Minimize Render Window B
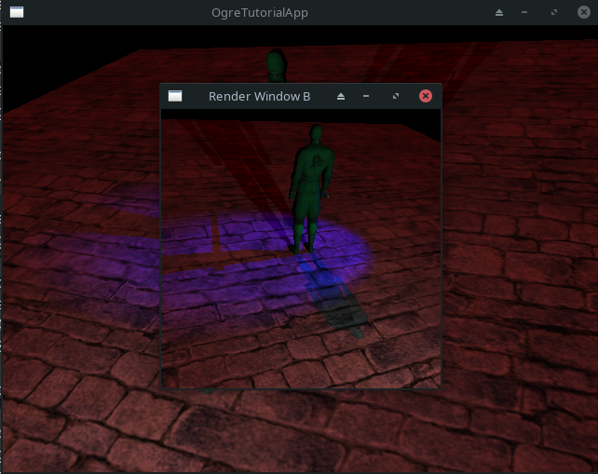The image size is (598, 474). click(366, 96)
